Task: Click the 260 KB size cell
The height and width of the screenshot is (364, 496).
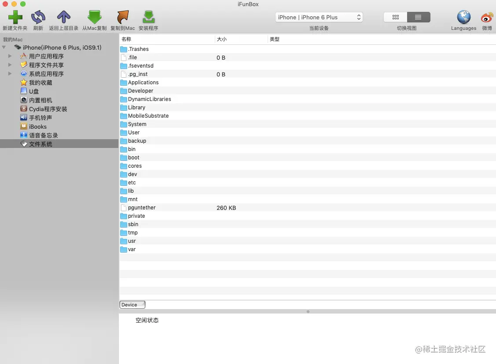Action: 226,208
